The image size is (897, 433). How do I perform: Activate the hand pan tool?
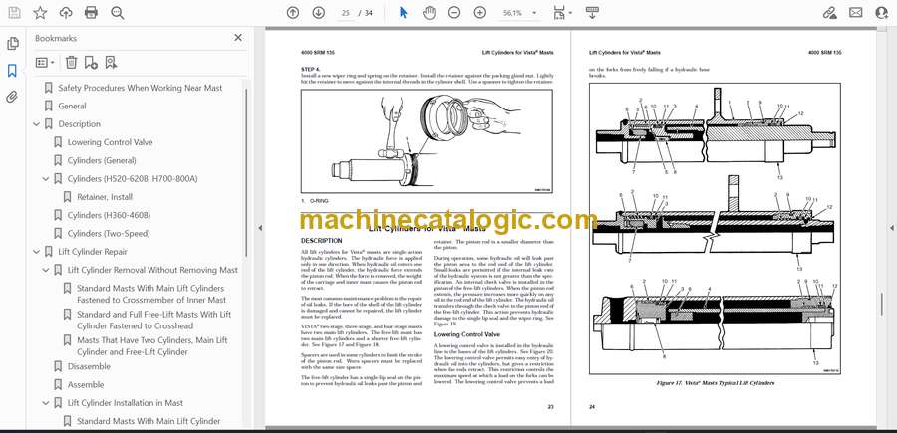[x=429, y=13]
